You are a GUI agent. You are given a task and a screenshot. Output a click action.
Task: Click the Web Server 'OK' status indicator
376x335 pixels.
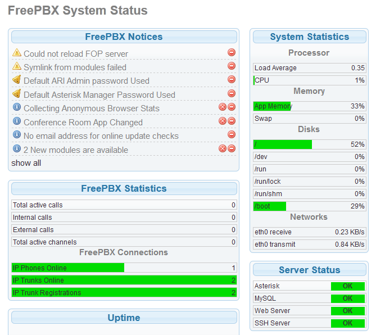(x=348, y=311)
